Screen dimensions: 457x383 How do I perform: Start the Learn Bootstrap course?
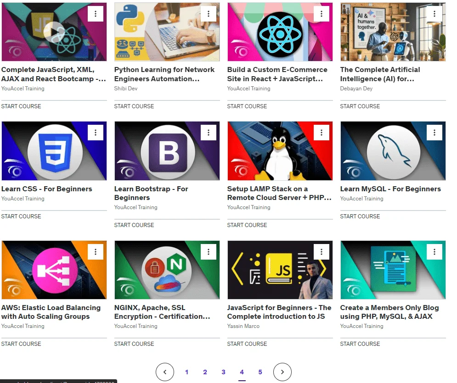click(x=134, y=225)
